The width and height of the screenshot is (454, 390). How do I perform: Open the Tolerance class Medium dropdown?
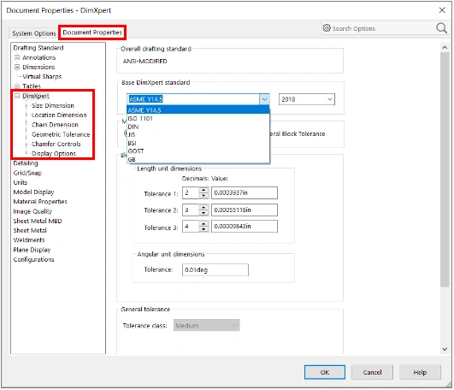207,326
